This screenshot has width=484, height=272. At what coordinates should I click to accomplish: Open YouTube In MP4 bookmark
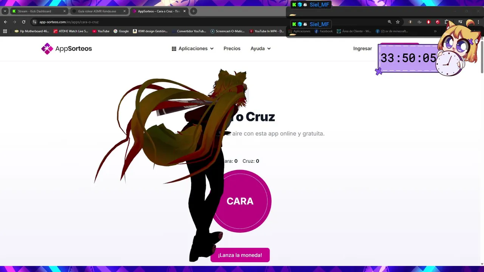[x=267, y=31]
